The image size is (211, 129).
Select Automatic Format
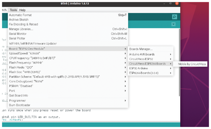(x=68, y=15)
